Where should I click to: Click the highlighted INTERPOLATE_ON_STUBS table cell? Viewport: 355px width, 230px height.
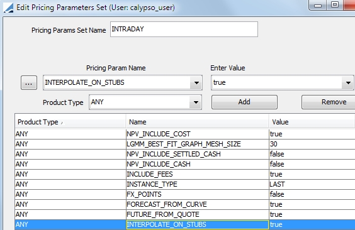coord(198,224)
